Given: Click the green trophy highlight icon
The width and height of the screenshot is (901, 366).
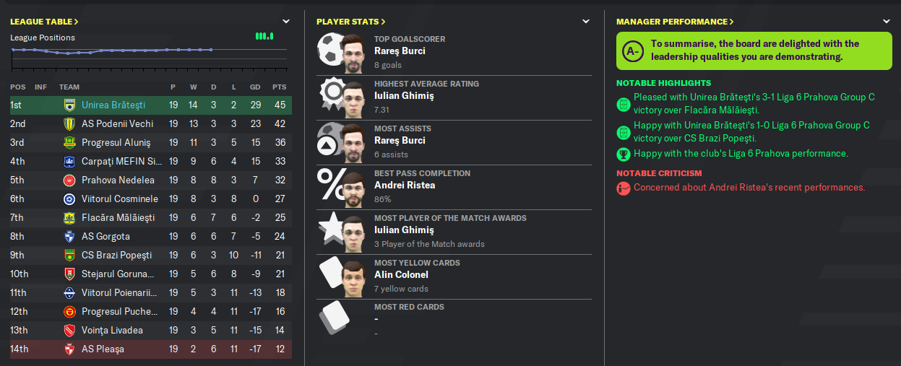Looking at the screenshot, I should (623, 154).
